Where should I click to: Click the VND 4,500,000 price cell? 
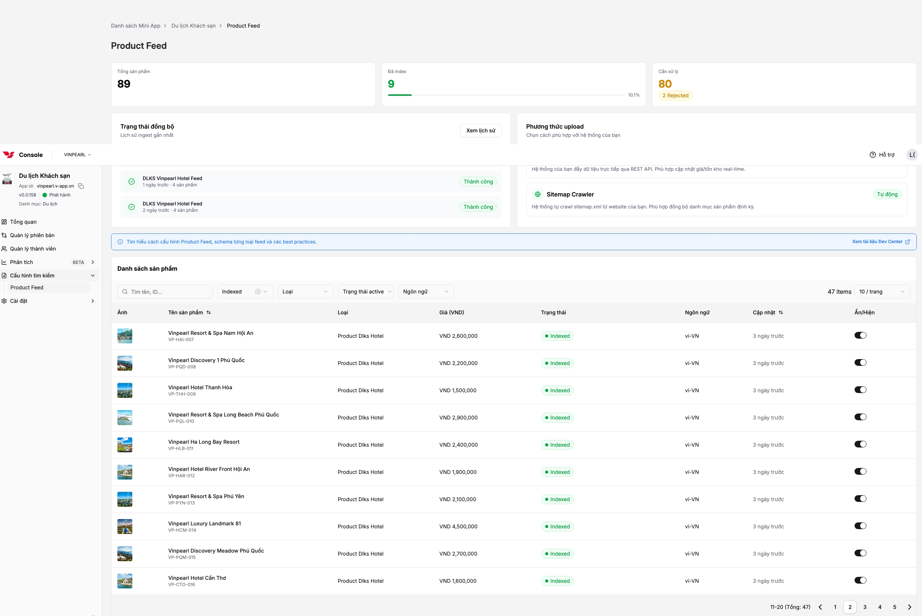pos(458,527)
